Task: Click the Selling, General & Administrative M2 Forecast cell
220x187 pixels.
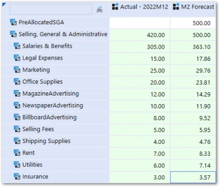Action: pos(193,35)
